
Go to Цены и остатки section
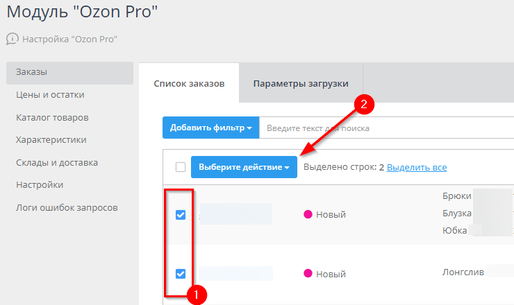pos(50,95)
